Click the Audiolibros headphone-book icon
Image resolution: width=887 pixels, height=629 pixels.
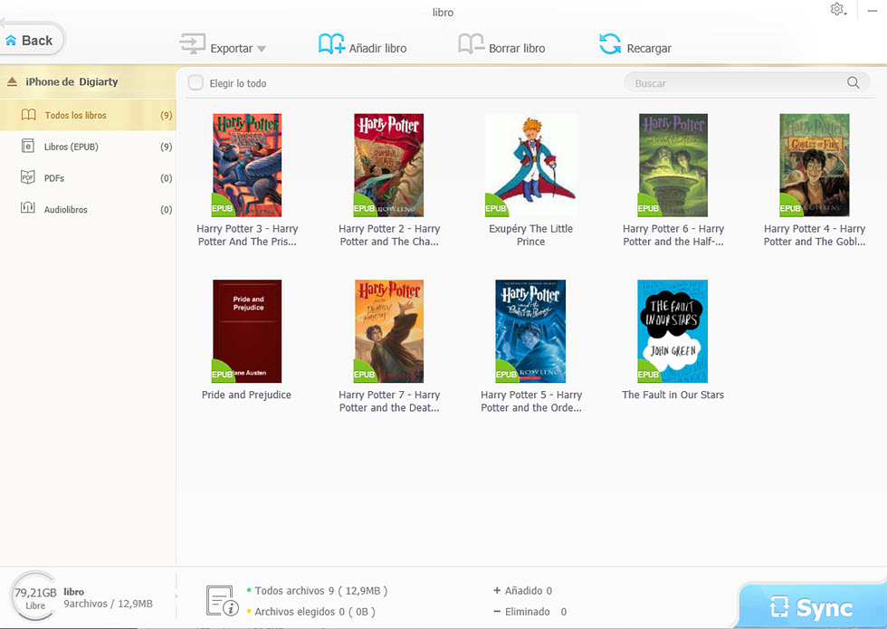click(28, 209)
